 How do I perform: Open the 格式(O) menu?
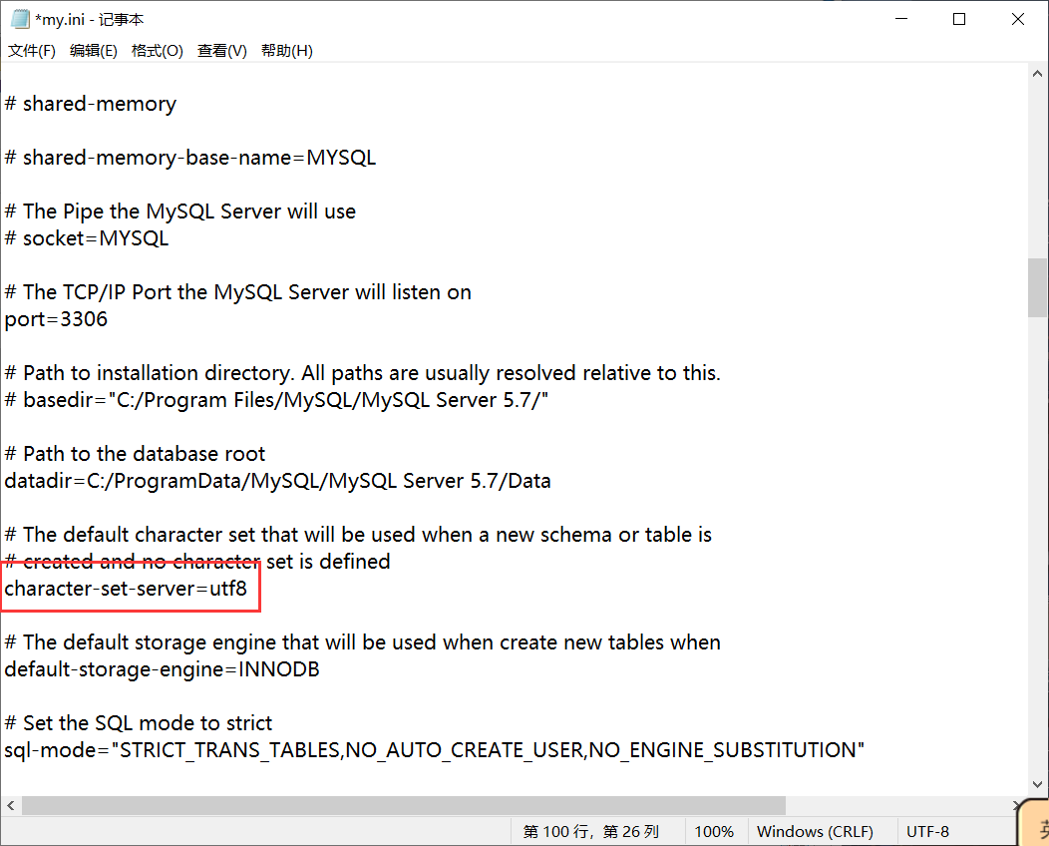[x=158, y=51]
